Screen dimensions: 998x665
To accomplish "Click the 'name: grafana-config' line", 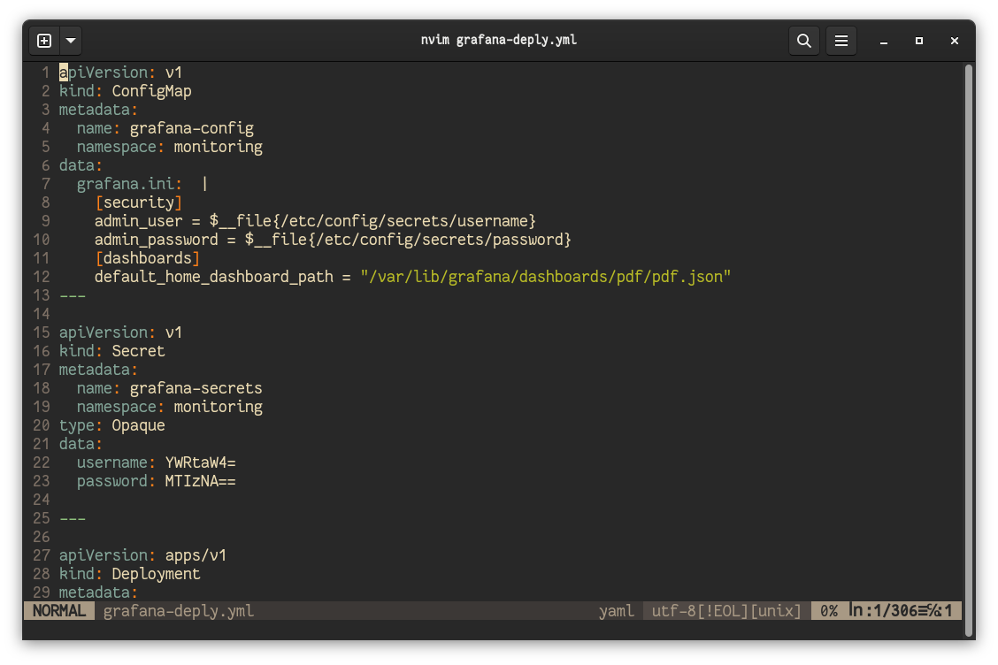I will (165, 128).
